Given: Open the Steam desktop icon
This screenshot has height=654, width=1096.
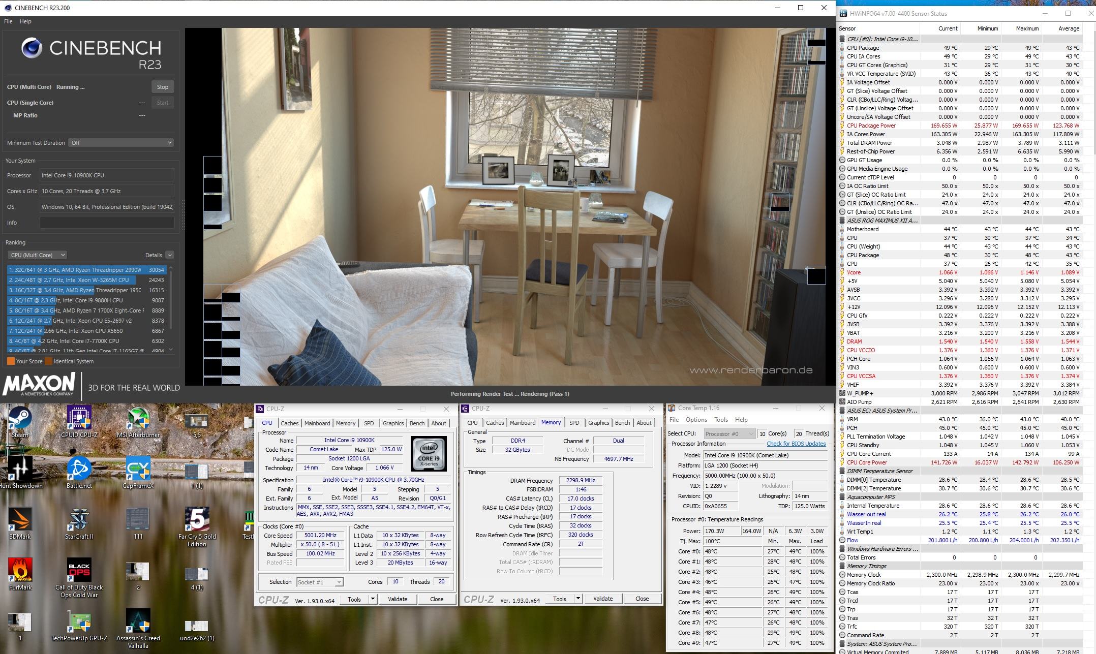Looking at the screenshot, I should [20, 421].
